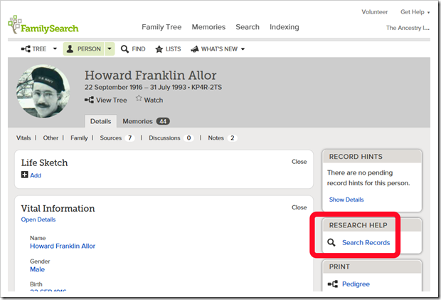Jump to the Vitals section
Screen dimensions: 441x300
pos(23,138)
